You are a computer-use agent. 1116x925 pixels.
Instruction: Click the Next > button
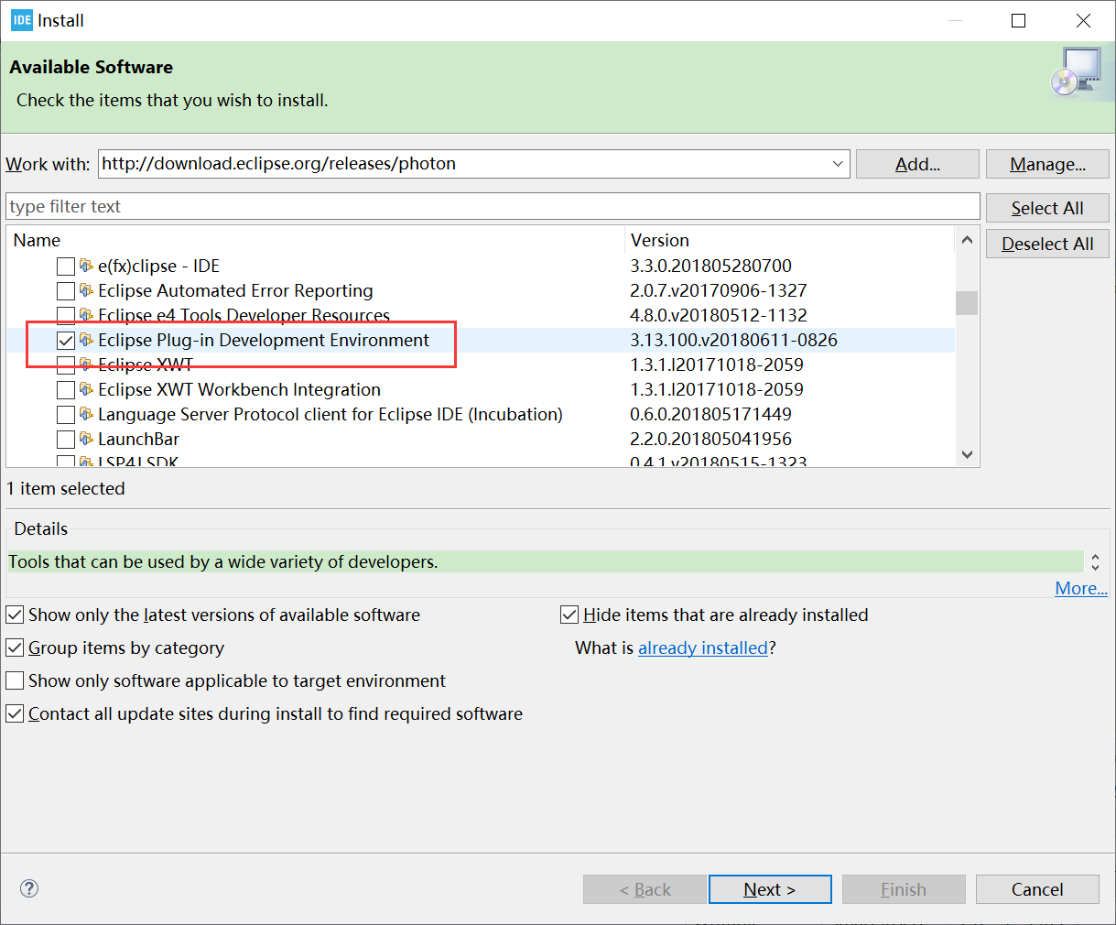pyautogui.click(x=770, y=889)
